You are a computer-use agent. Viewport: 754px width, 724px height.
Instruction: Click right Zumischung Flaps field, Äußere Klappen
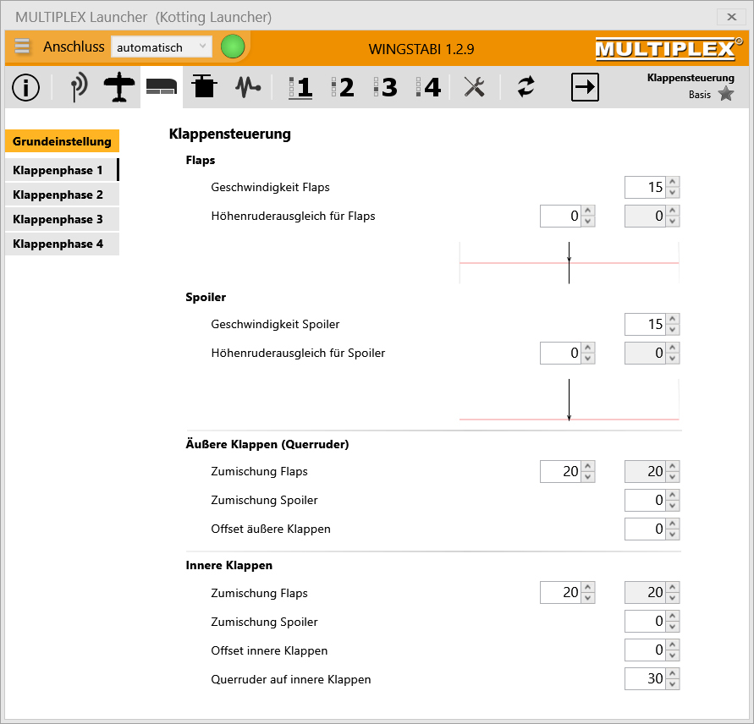646,471
